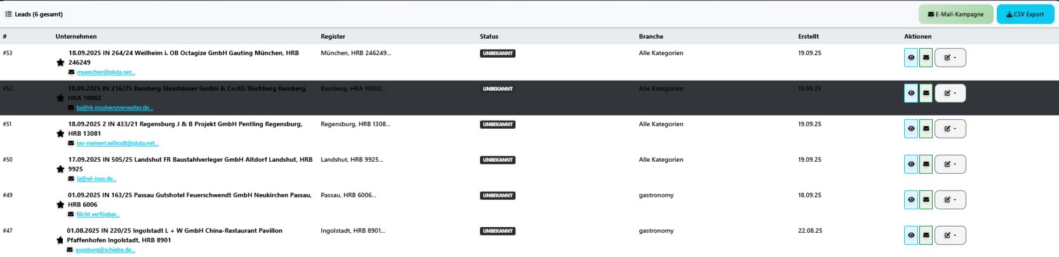Open email link ba@rk-insolvenzverwalter.de
Image resolution: width=1059 pixels, height=257 pixels.
coord(115,108)
